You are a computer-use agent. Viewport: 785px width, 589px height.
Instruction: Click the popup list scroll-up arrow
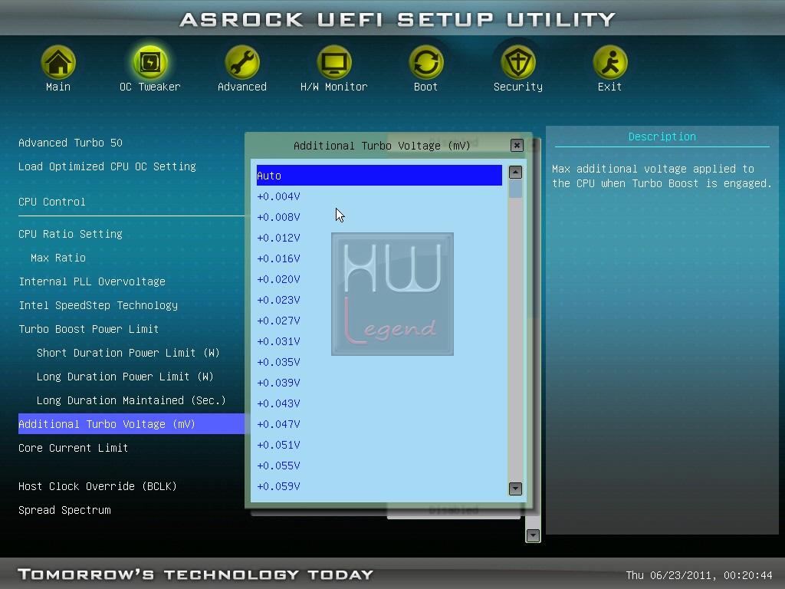point(515,173)
